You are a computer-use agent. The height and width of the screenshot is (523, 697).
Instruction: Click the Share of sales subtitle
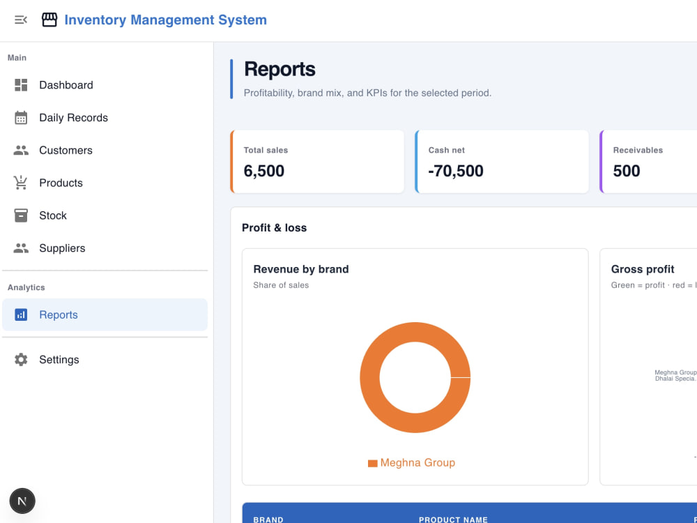click(281, 285)
